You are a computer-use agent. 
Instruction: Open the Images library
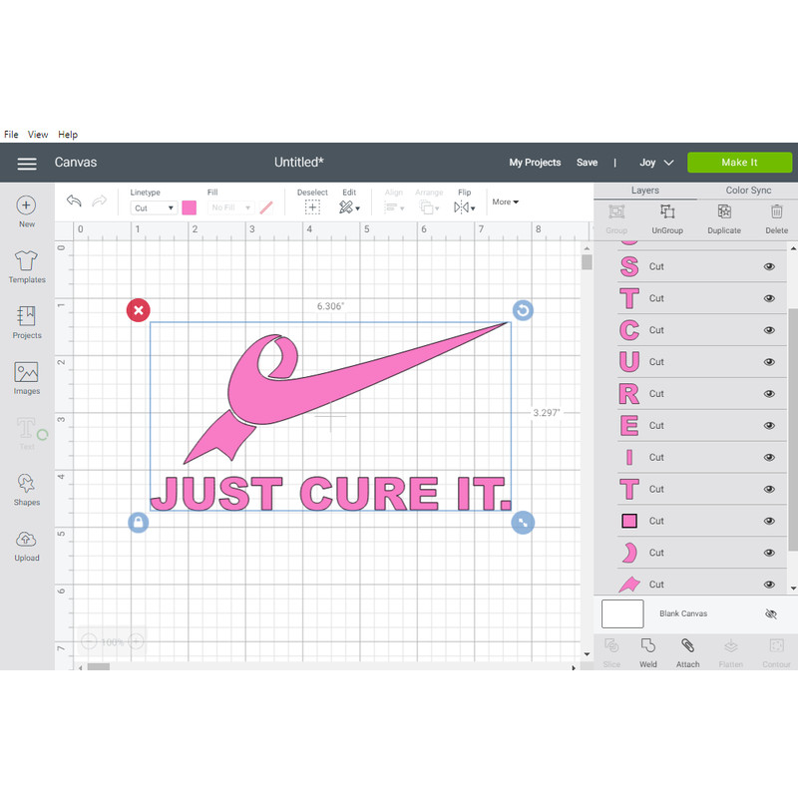click(x=26, y=377)
